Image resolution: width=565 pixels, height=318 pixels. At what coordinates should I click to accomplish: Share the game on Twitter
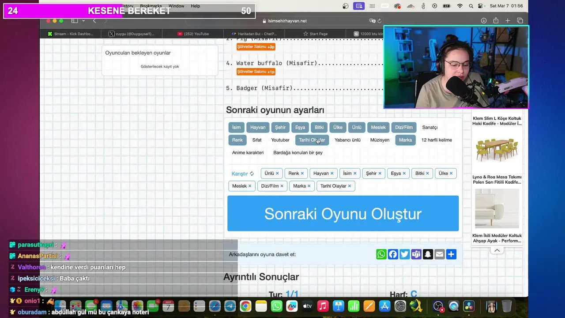tap(404, 254)
